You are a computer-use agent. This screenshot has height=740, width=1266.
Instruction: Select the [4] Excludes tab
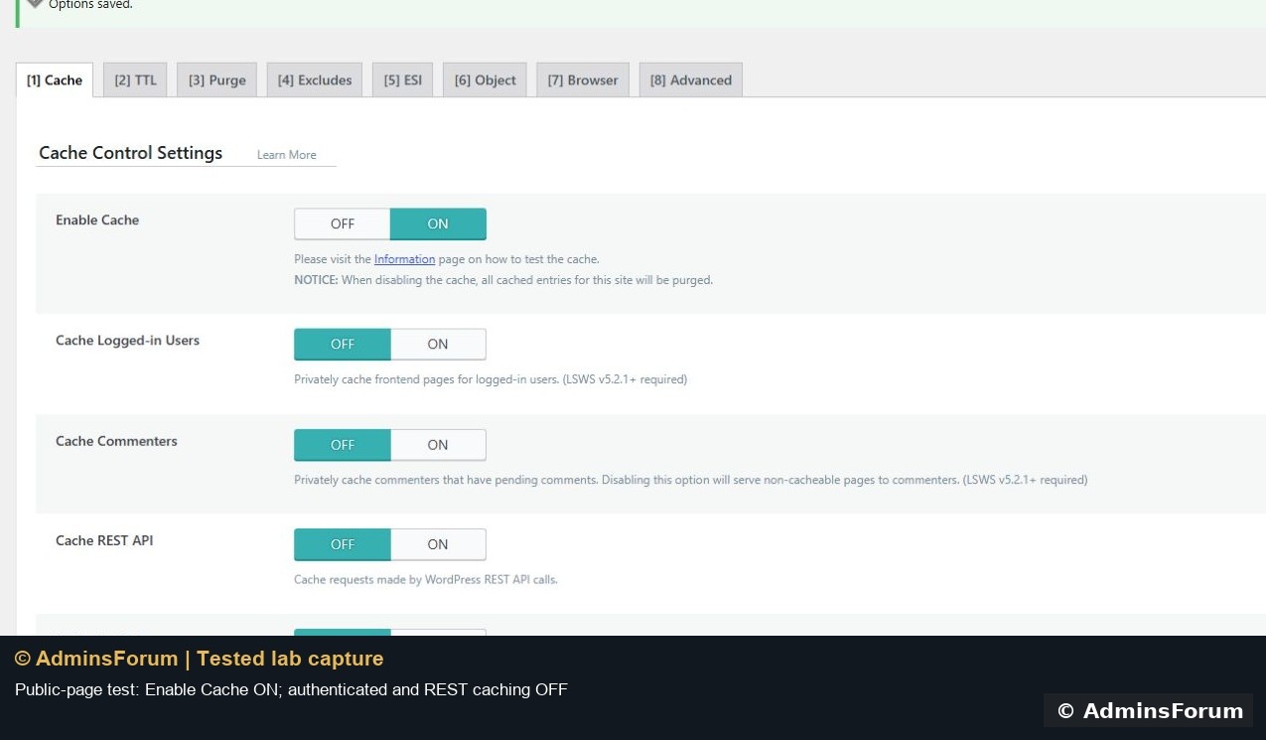[x=315, y=80]
